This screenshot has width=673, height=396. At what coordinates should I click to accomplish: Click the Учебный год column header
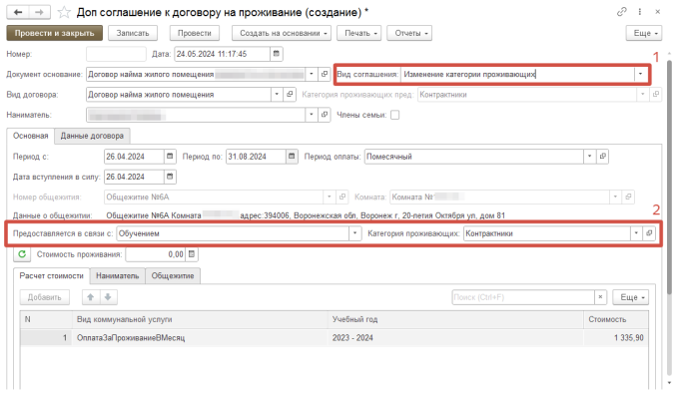455,319
